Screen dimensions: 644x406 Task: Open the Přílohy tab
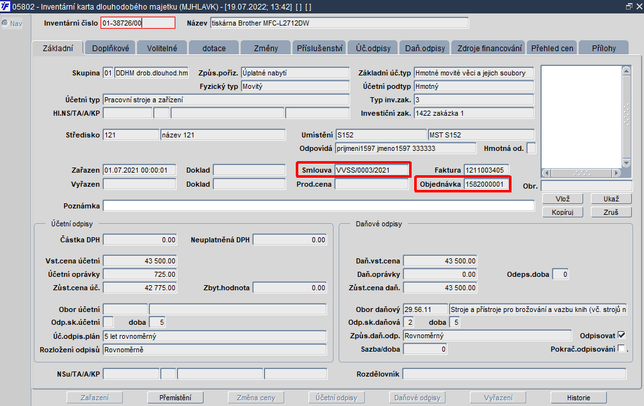[604, 48]
